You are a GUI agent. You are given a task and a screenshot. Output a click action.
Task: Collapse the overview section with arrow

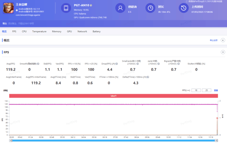coord(222,41)
